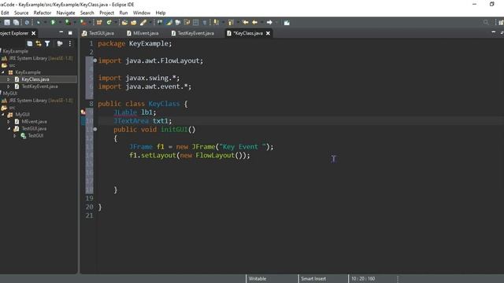Open the Source menu

coord(21,13)
